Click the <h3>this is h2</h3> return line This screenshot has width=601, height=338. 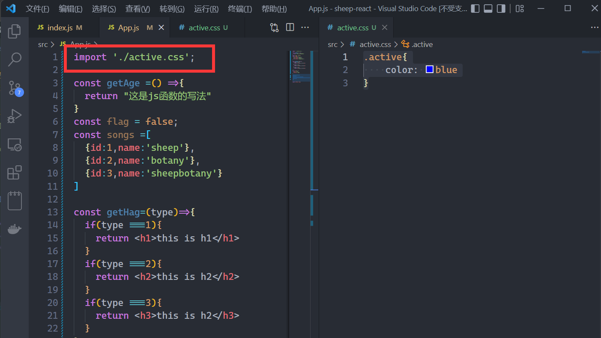(x=167, y=315)
